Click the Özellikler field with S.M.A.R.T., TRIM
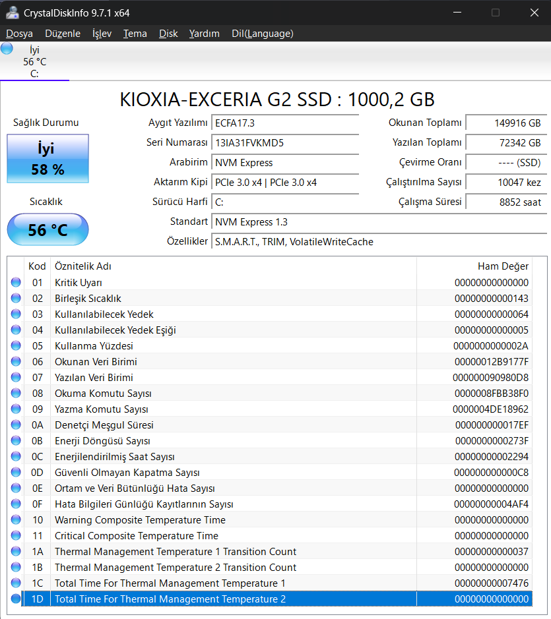Image resolution: width=551 pixels, height=619 pixels. click(x=379, y=241)
